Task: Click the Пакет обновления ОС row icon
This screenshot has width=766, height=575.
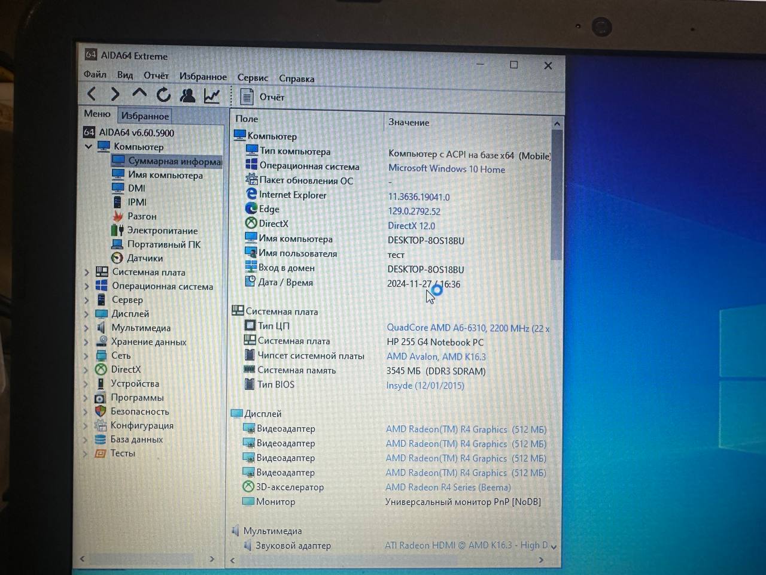Action: click(251, 180)
